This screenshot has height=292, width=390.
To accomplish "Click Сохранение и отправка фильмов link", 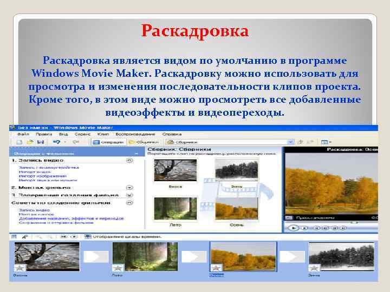I will [x=56, y=223].
